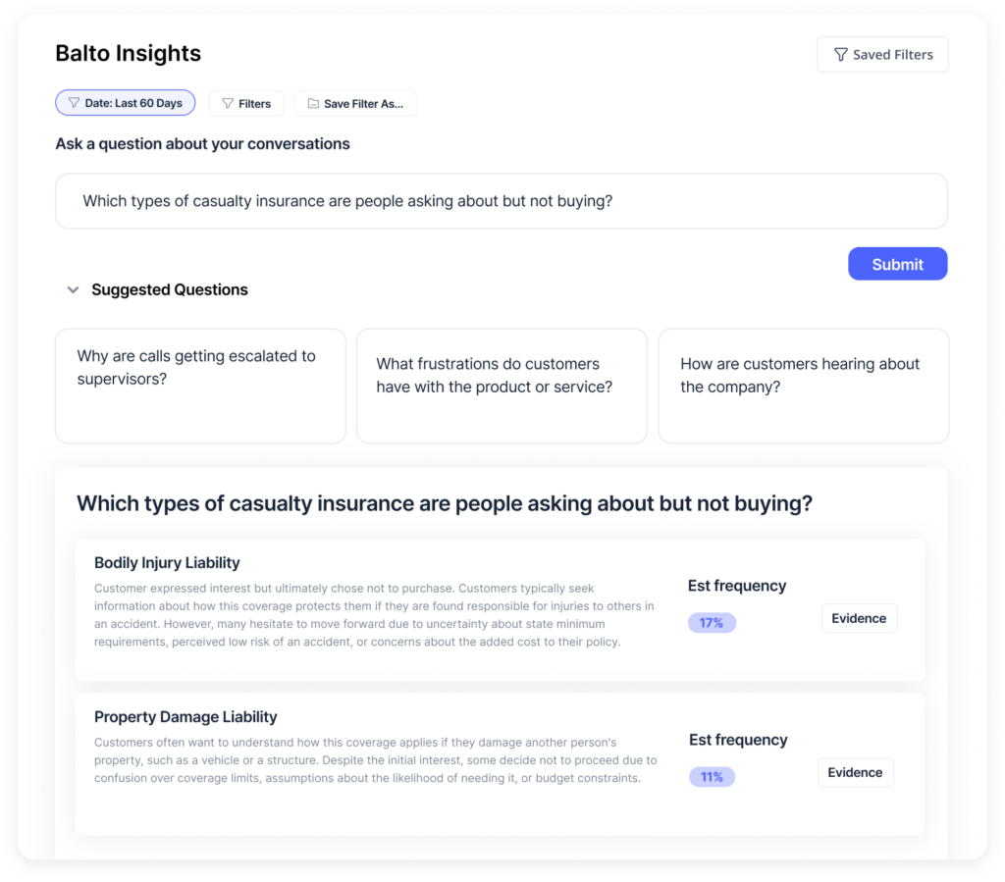This screenshot has height=882, width=1005.
Task: Click the folder icon in Save Filter As
Action: pos(313,104)
